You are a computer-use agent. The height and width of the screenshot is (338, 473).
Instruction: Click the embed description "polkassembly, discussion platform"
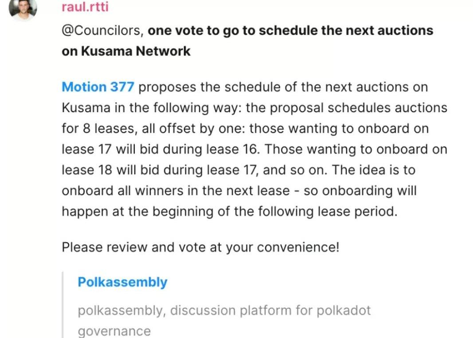coord(224,311)
